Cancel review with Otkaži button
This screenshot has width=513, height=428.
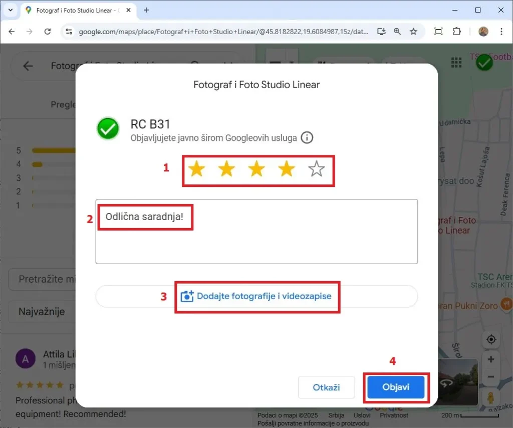(326, 387)
